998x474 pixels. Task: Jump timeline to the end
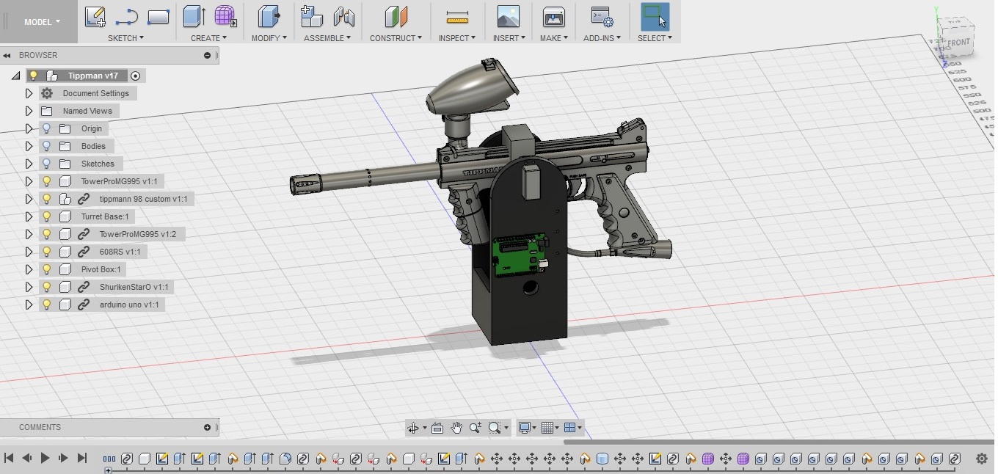coord(82,458)
